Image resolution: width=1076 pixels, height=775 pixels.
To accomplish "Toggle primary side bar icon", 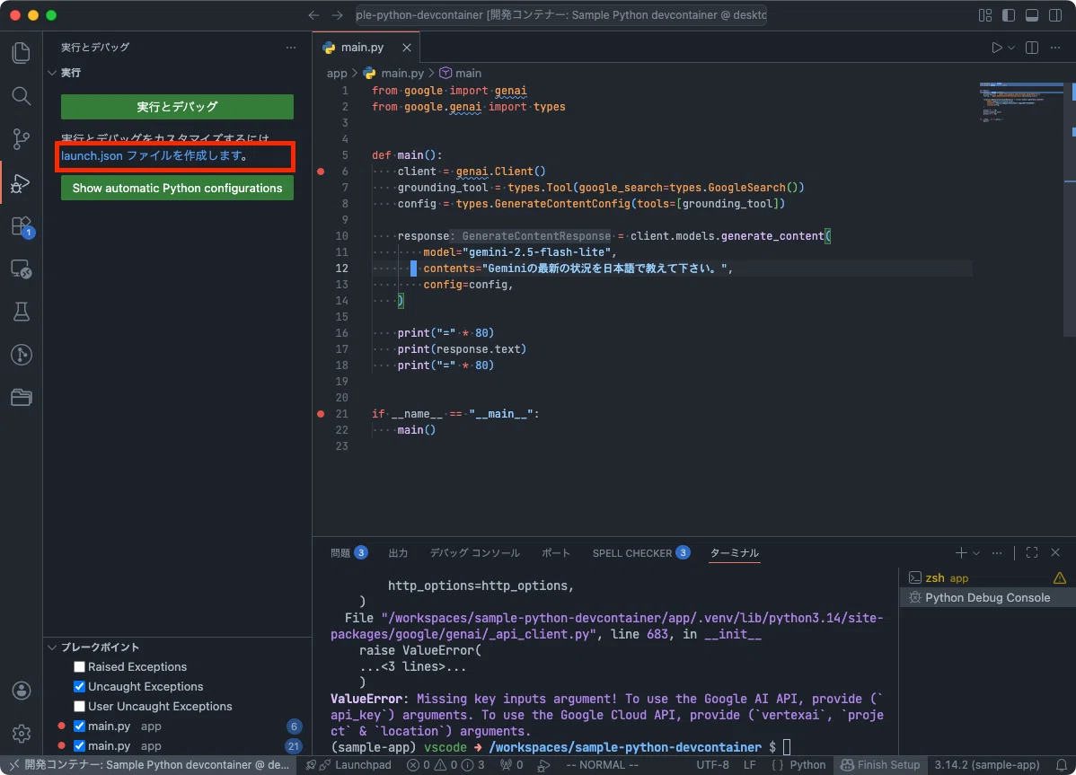I will click(x=1009, y=15).
